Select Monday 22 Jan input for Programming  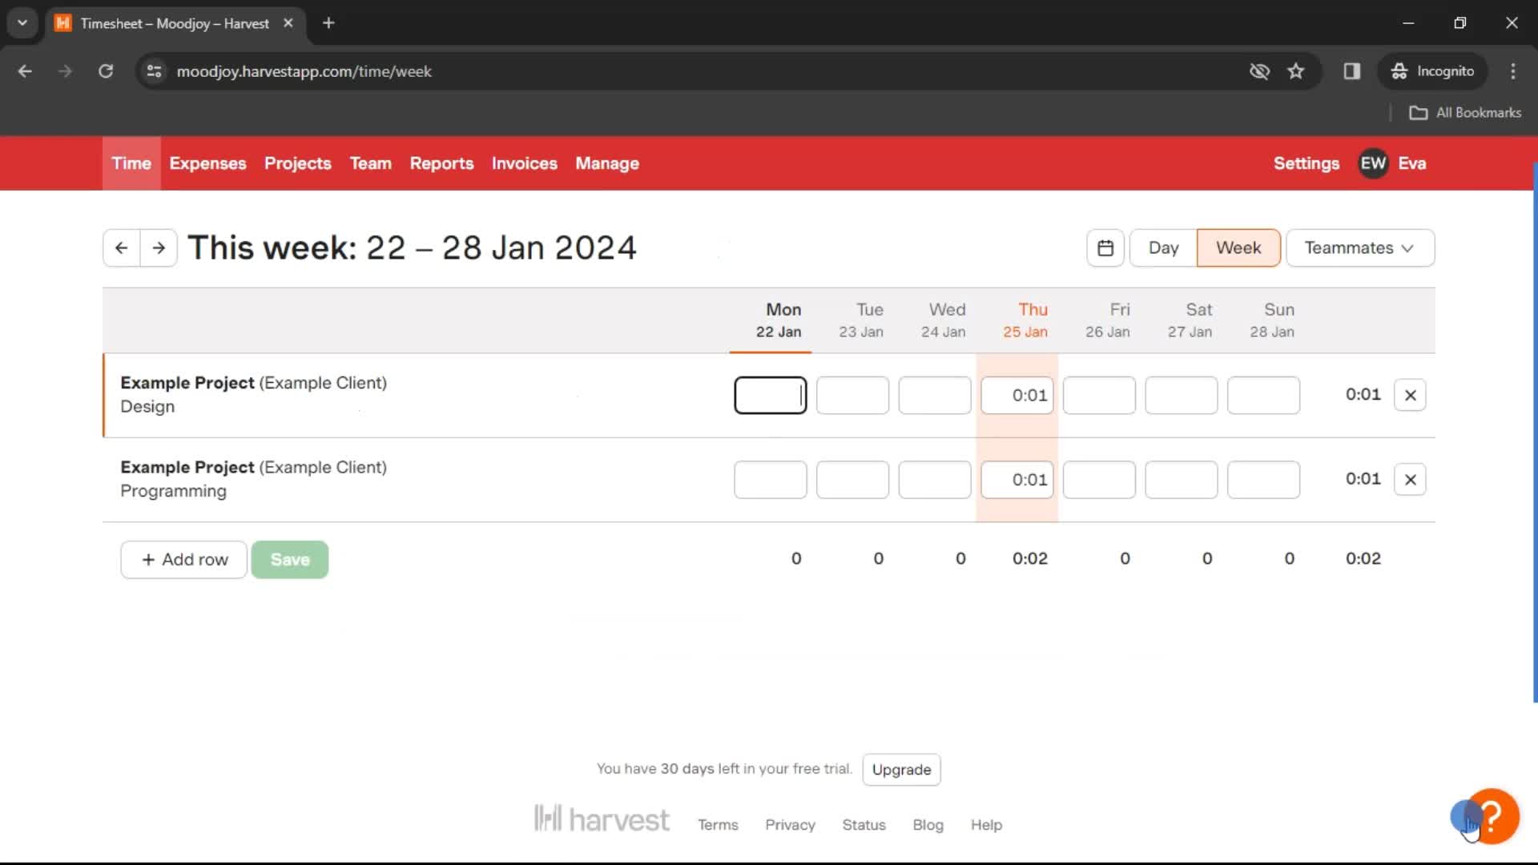click(770, 480)
